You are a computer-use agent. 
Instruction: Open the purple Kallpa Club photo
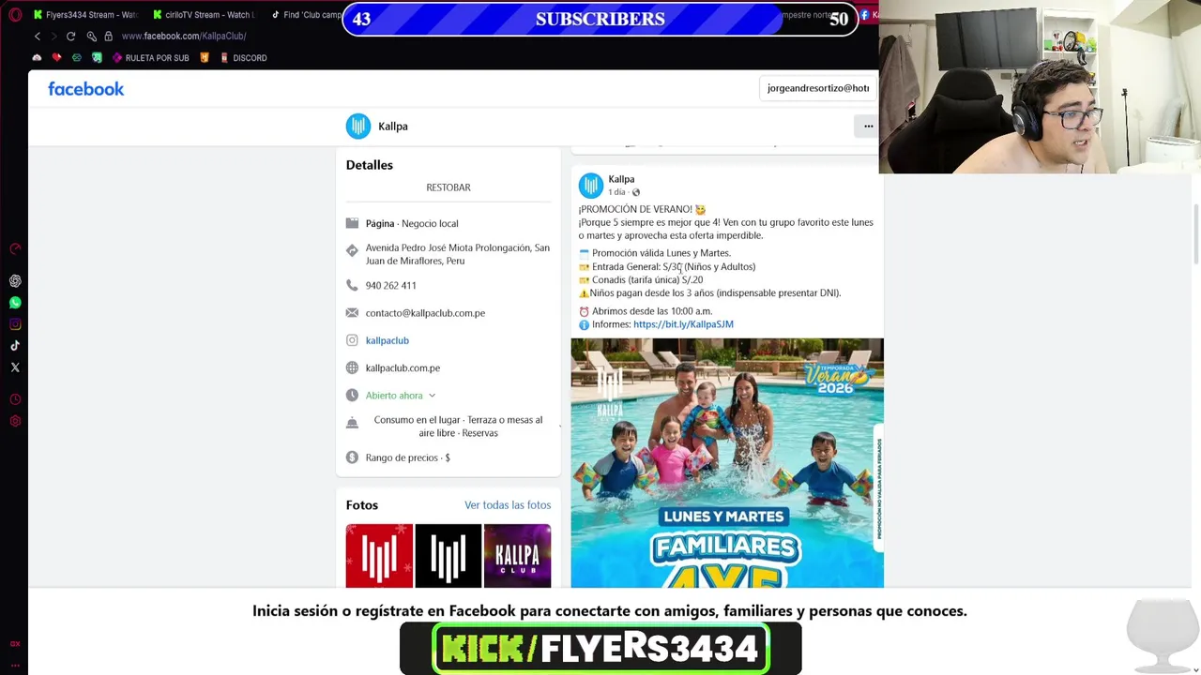pos(517,556)
